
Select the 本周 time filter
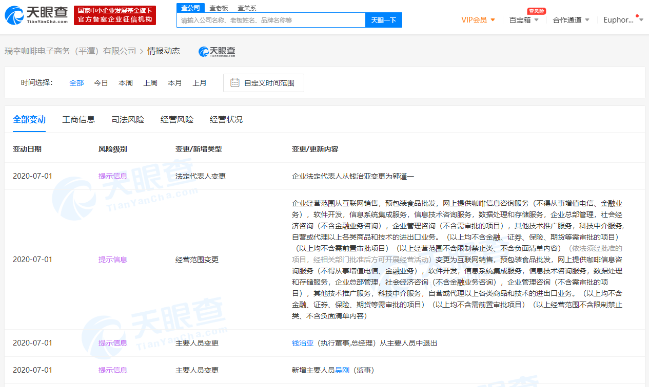pos(126,83)
